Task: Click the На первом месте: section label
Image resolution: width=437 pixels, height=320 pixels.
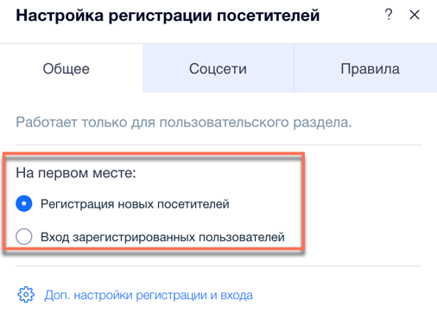Action: coord(76,173)
